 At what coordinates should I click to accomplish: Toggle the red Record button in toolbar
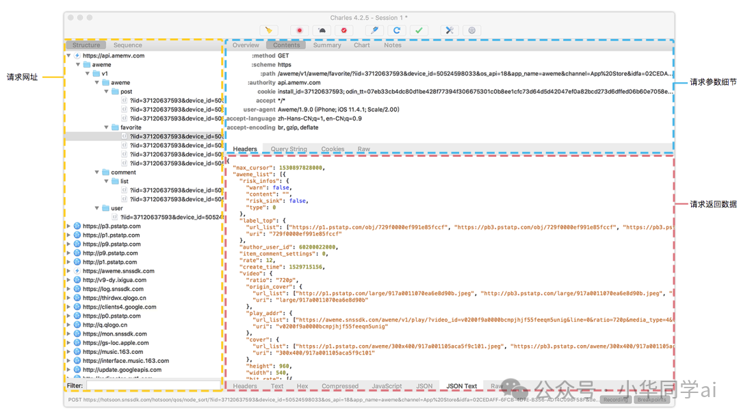(299, 30)
